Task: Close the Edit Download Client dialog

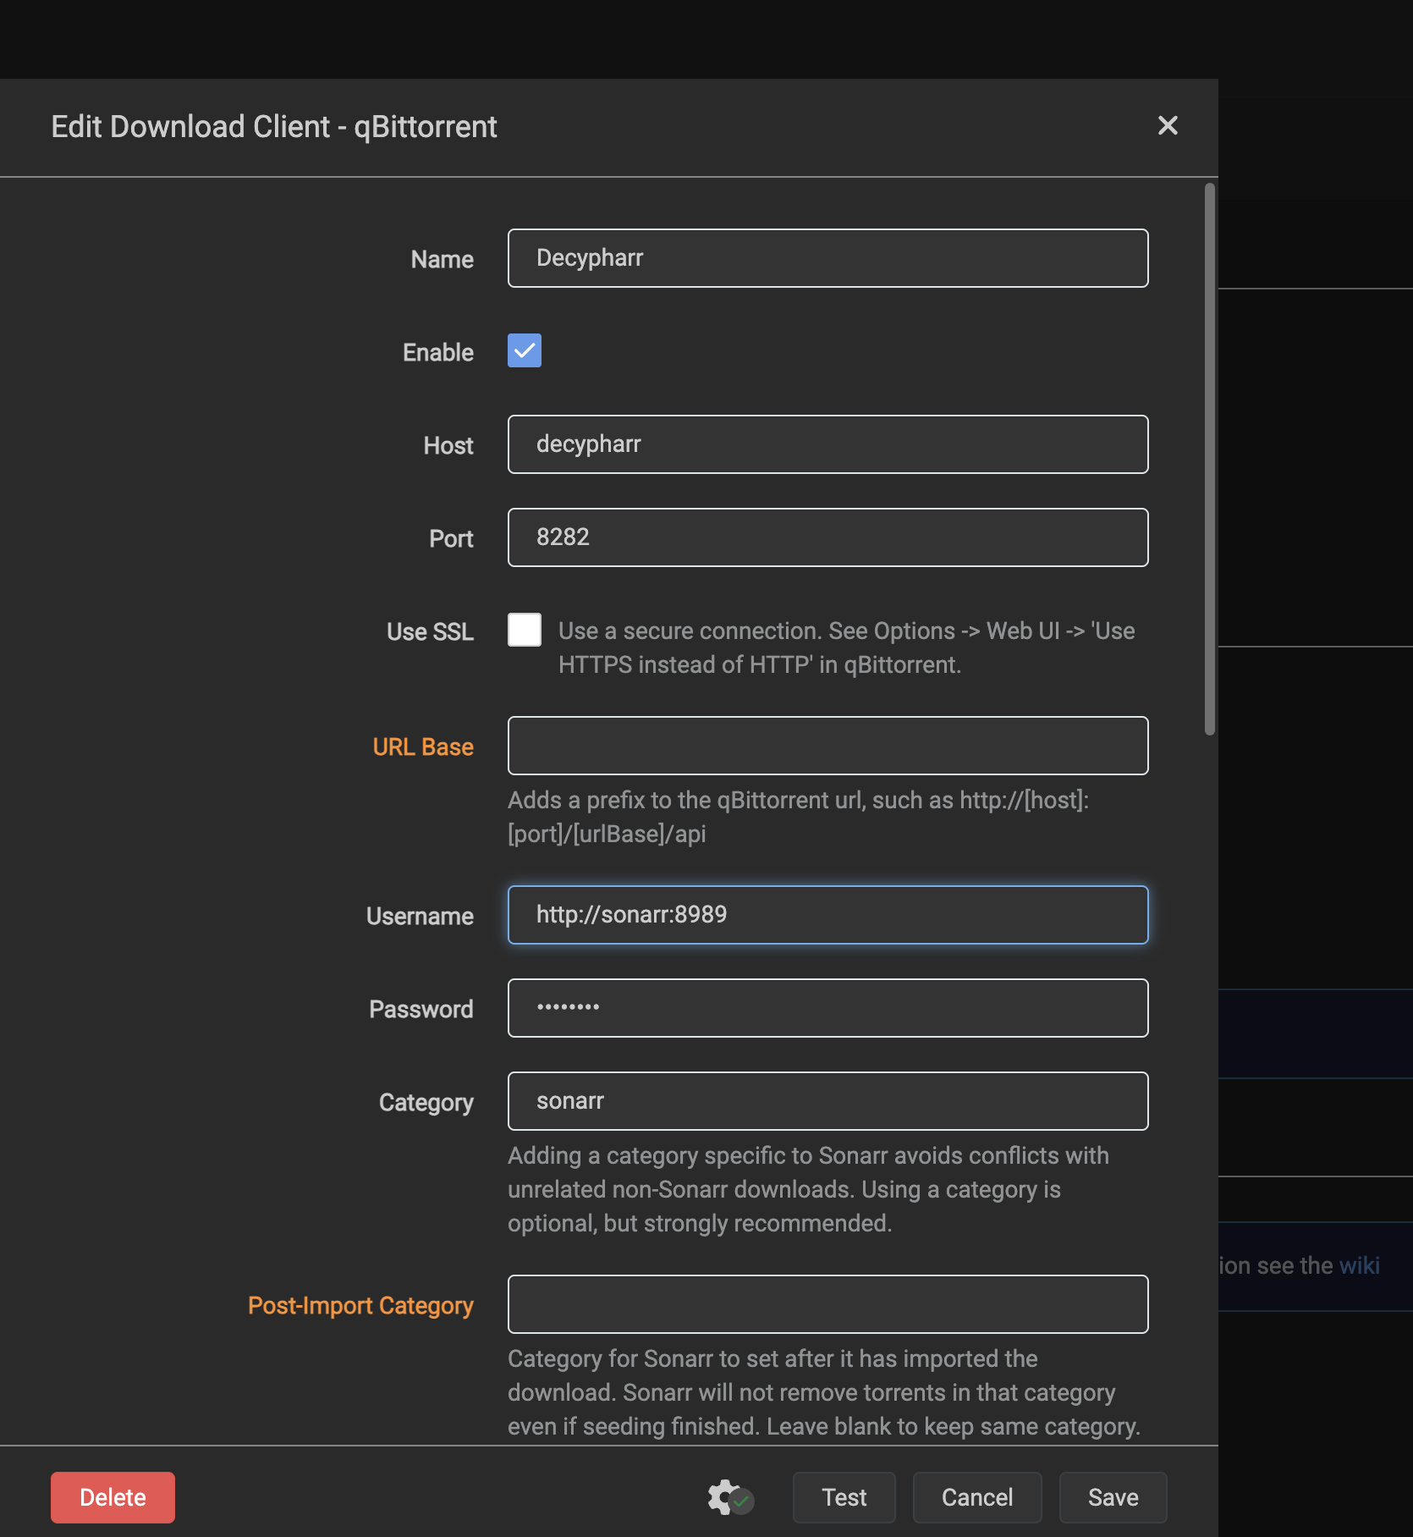Action: point(1168,125)
